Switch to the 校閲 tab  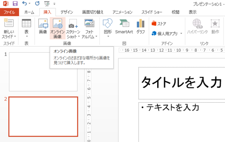(x=175, y=12)
